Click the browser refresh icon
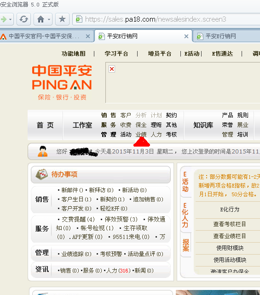Image resolution: width=260 pixels, height=295 pixels. 23,19
